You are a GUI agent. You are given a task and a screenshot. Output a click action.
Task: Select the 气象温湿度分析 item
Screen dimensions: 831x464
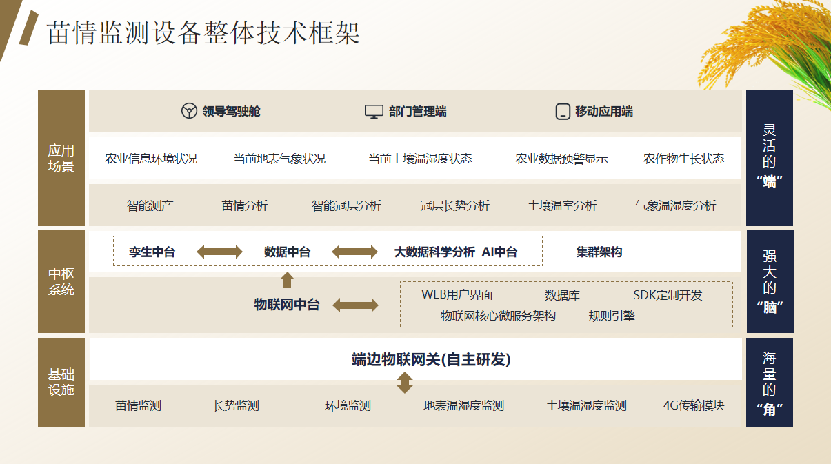[x=676, y=205]
